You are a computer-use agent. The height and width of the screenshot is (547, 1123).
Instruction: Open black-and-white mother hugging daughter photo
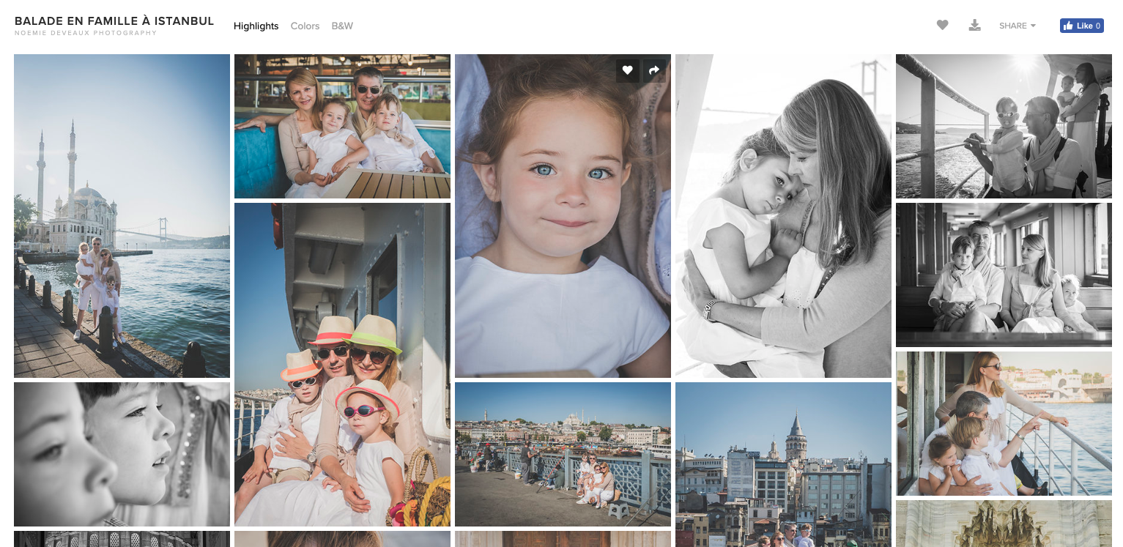point(783,216)
